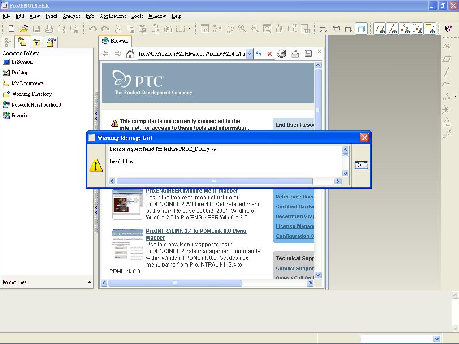Open the Connections navigator tab
Image resolution: width=459 pixels, height=344 pixels.
(x=51, y=43)
